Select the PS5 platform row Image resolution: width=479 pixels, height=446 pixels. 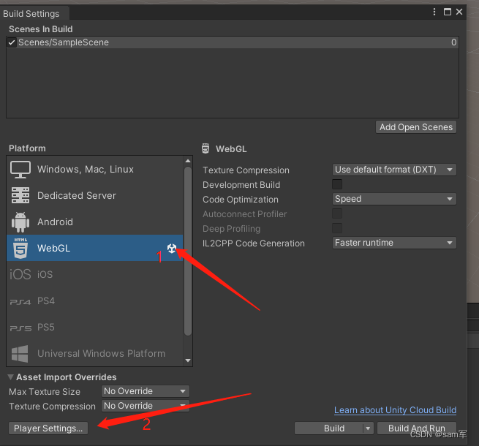pos(94,327)
